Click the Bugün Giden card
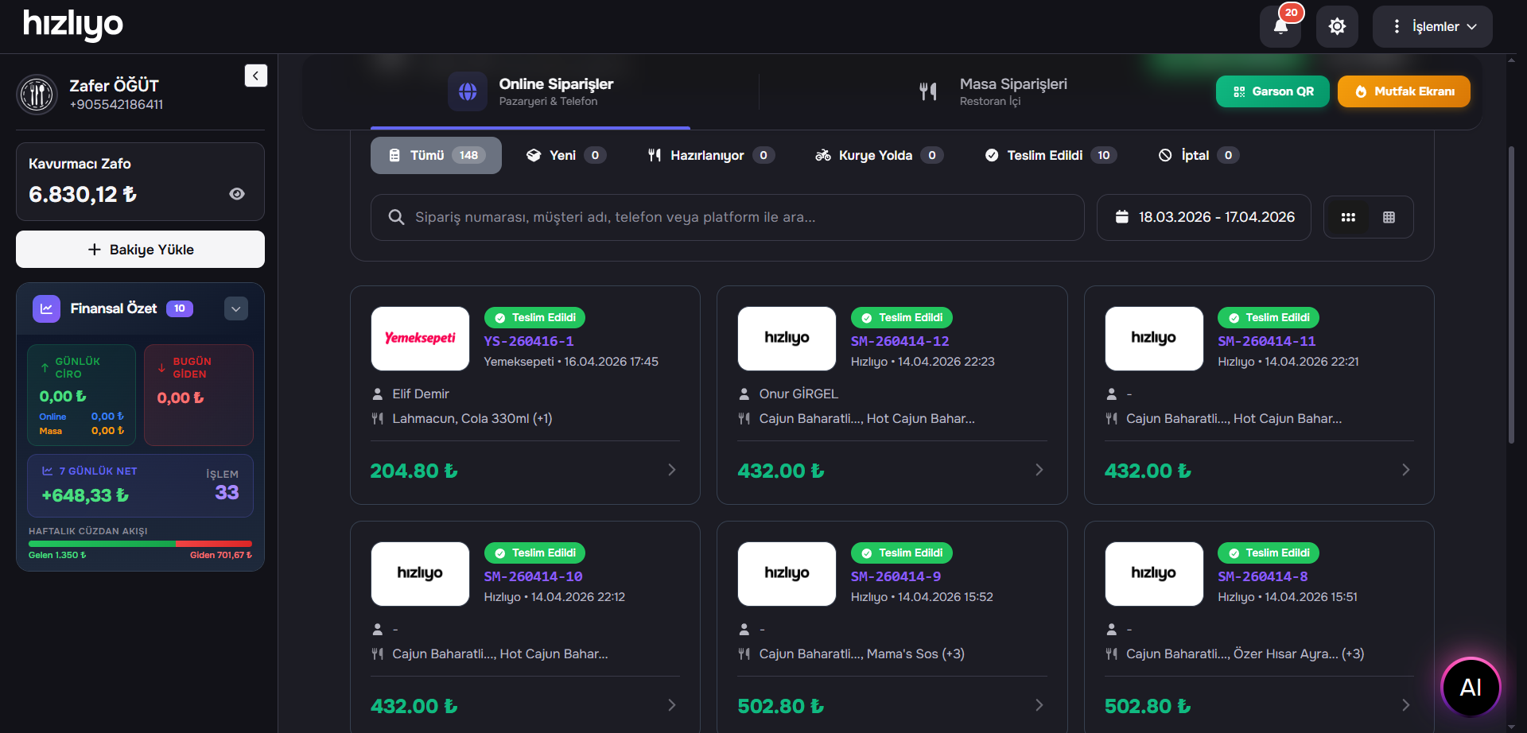This screenshot has height=733, width=1527. click(x=199, y=395)
